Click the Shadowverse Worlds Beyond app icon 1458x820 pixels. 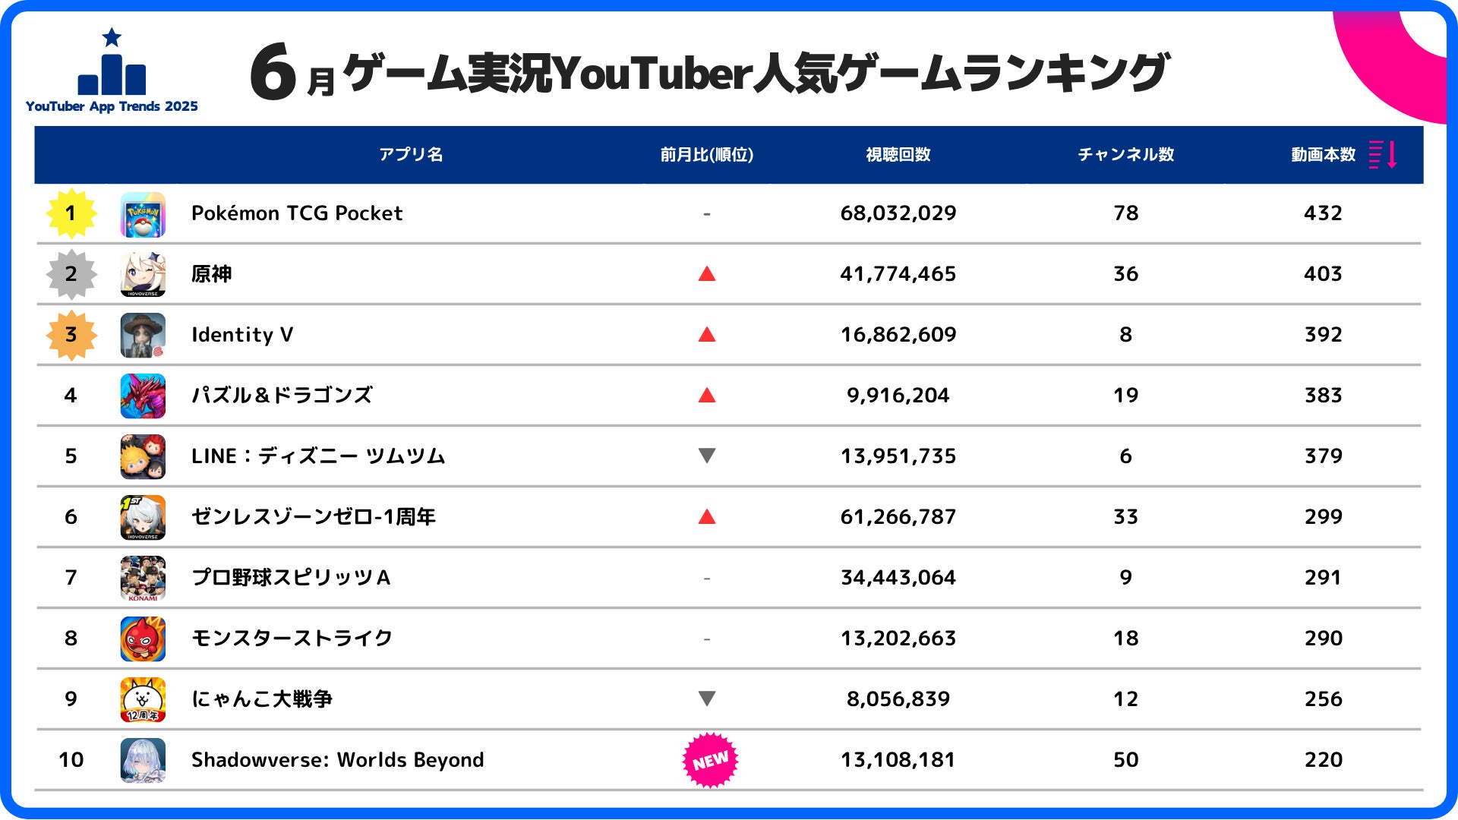143,760
